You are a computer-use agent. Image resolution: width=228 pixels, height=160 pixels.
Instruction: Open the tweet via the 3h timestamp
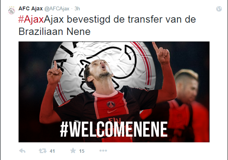coord(77,9)
